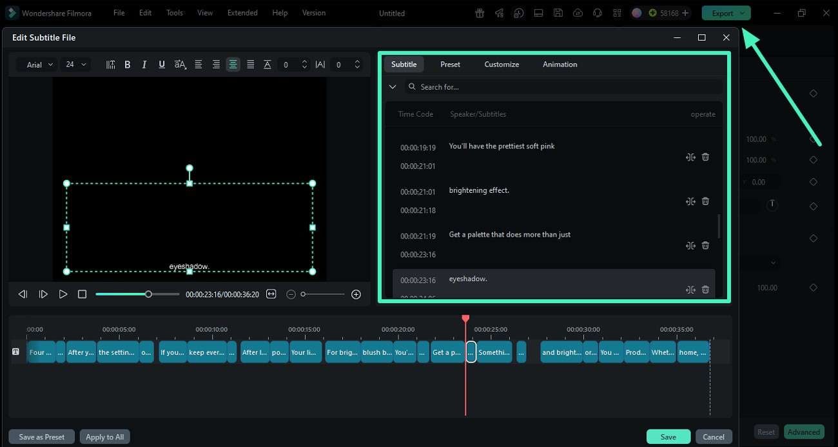
Task: Zoom in timeline with plus icon
Action: tap(356, 294)
